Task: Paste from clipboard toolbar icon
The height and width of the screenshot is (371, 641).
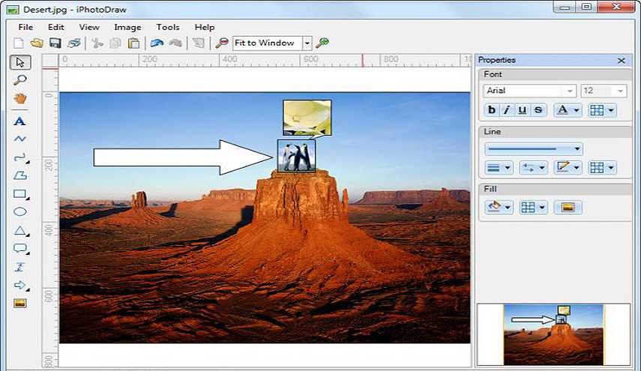Action: pos(133,43)
